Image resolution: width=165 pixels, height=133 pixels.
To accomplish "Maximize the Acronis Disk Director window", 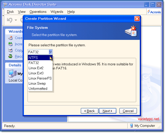I will point(153,5).
